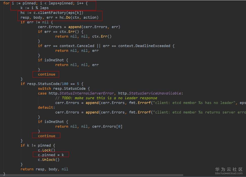Click the line 'if err == ctx.Err() {'
Screen dimensions: 246x177
click(61, 32)
